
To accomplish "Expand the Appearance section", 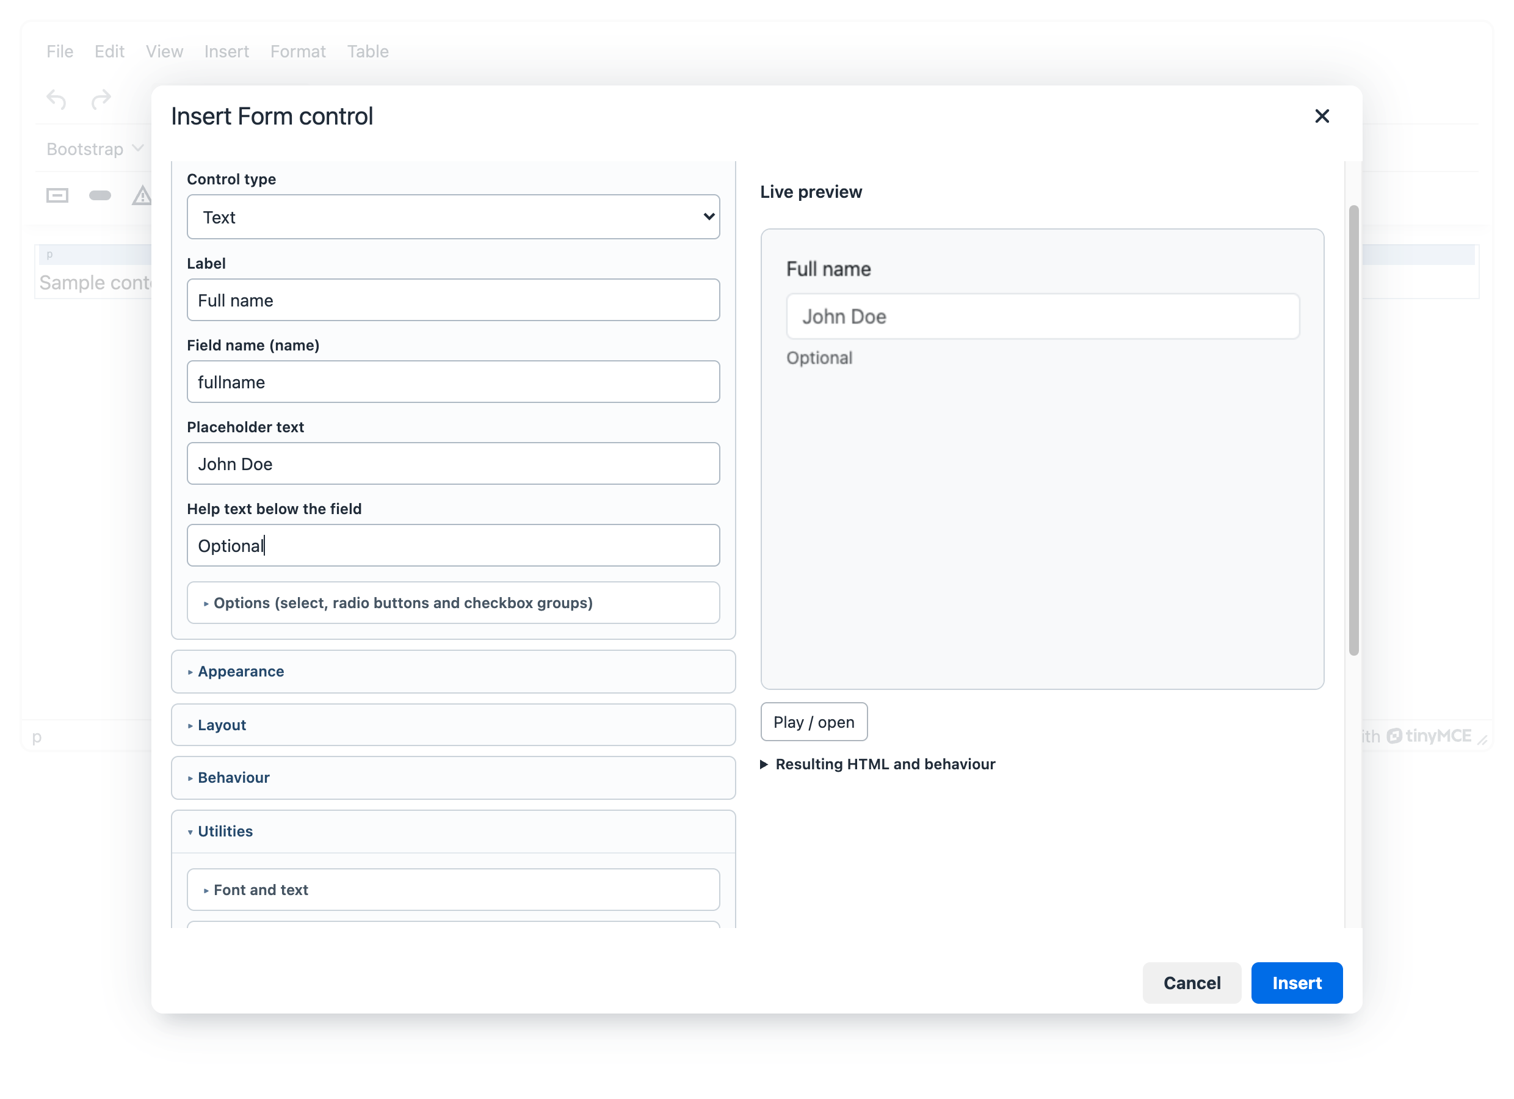I will (453, 671).
